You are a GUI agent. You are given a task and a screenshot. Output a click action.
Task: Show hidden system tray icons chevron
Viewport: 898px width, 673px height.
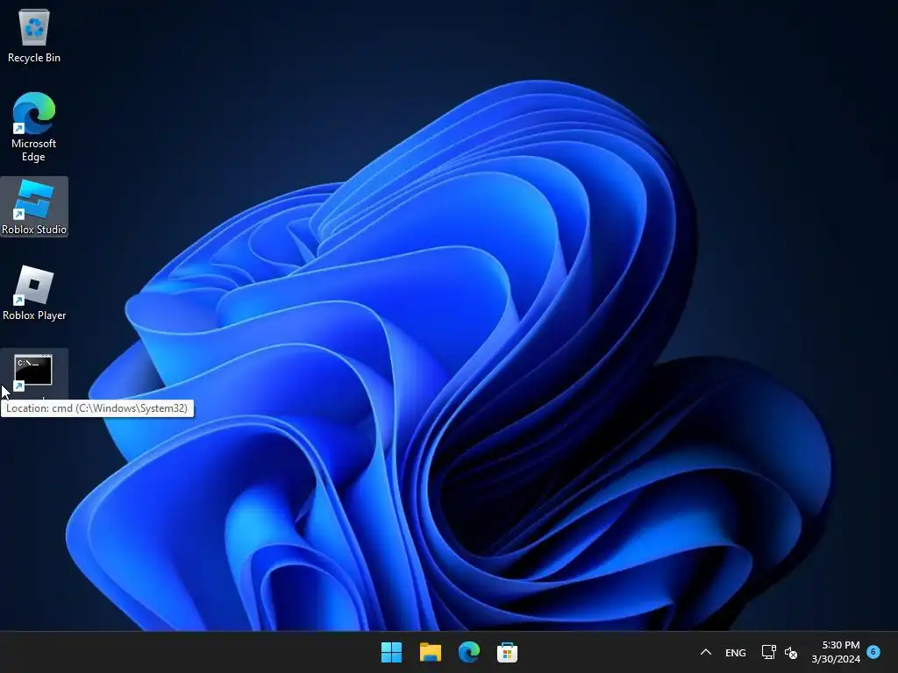[x=706, y=652]
